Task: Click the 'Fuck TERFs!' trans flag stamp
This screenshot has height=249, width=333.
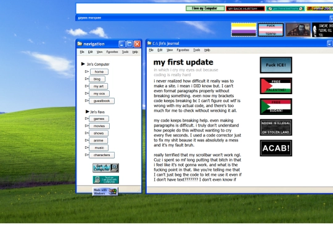Action: 271,30
